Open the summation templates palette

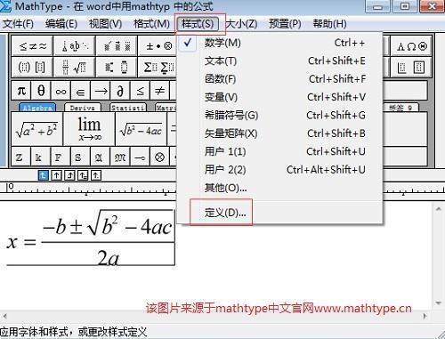158,67
